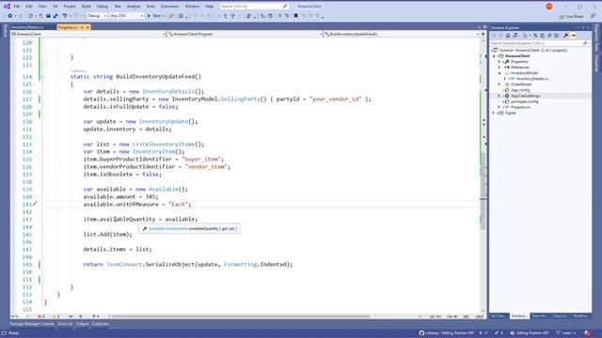Click the bookmark icon in the toolbar
602x338 pixels.
(x=295, y=16)
